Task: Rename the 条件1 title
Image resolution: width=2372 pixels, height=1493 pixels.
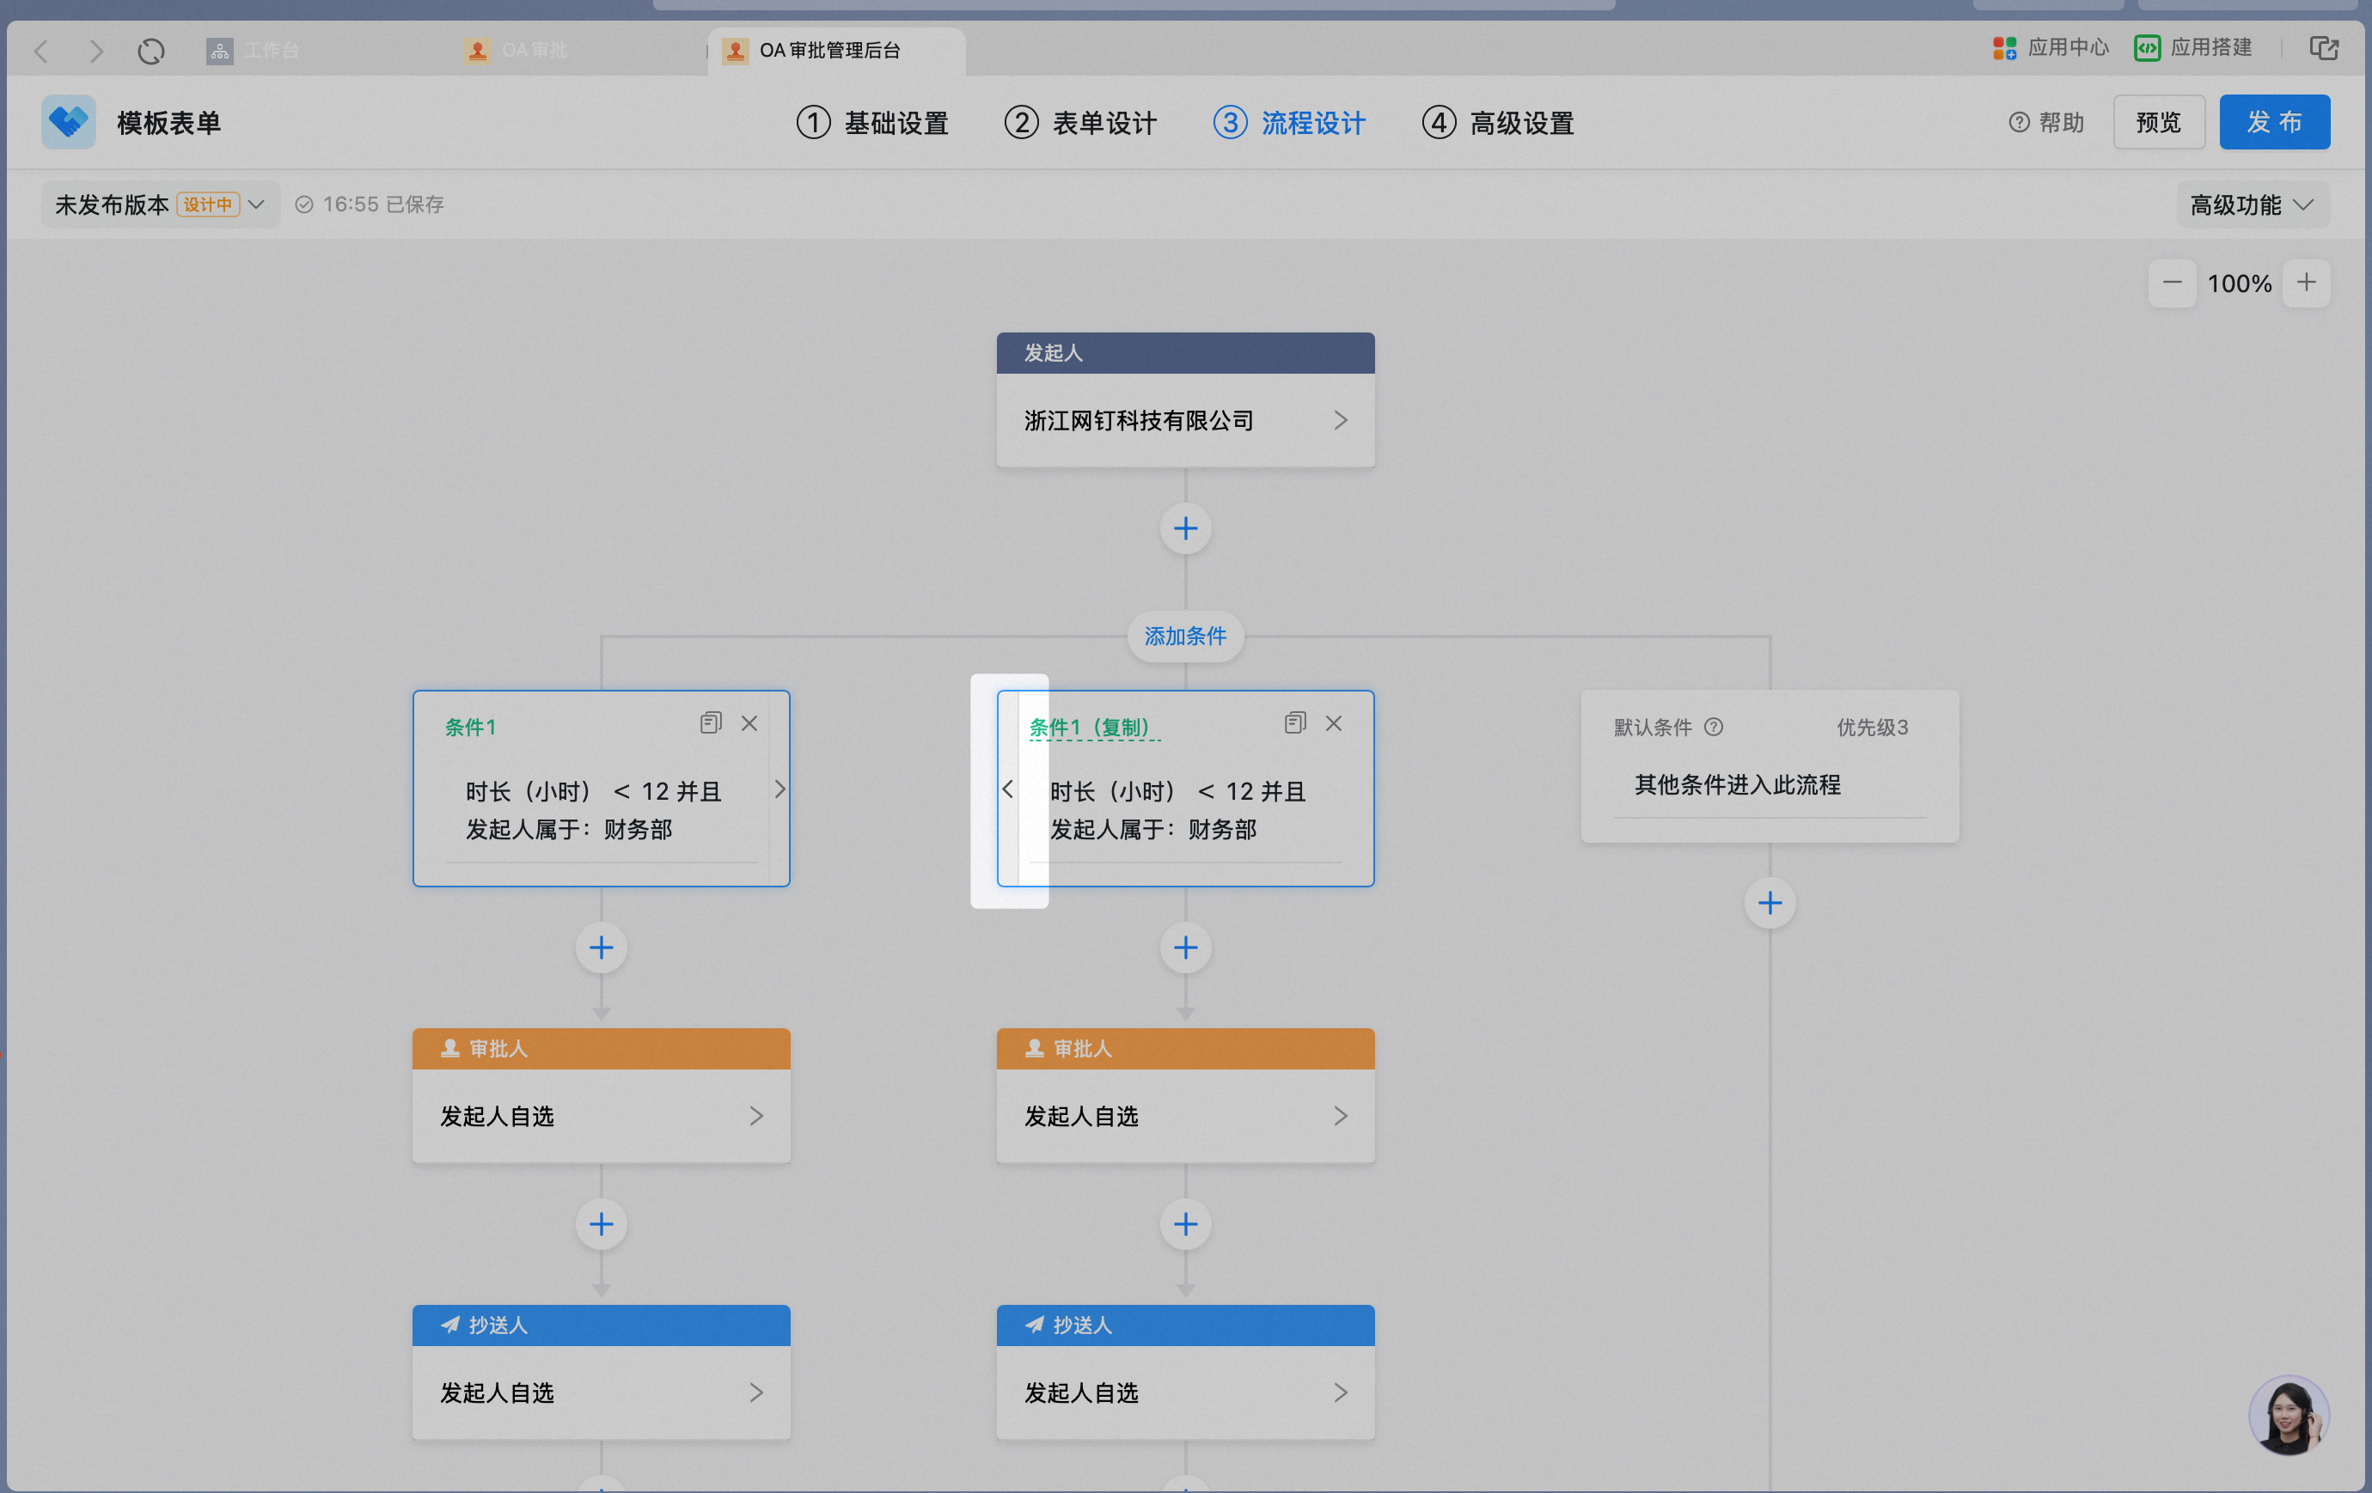Action: 471,727
